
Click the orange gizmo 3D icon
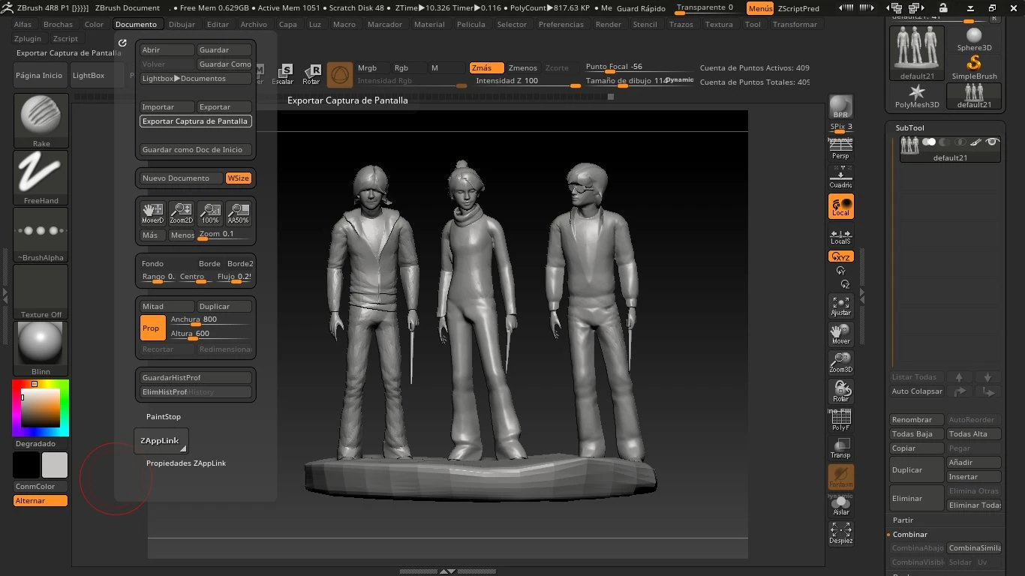pos(340,74)
